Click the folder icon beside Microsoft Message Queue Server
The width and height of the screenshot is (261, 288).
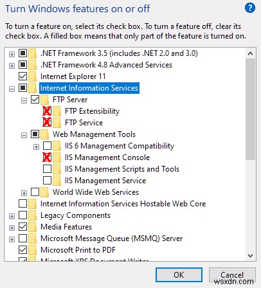point(33,239)
